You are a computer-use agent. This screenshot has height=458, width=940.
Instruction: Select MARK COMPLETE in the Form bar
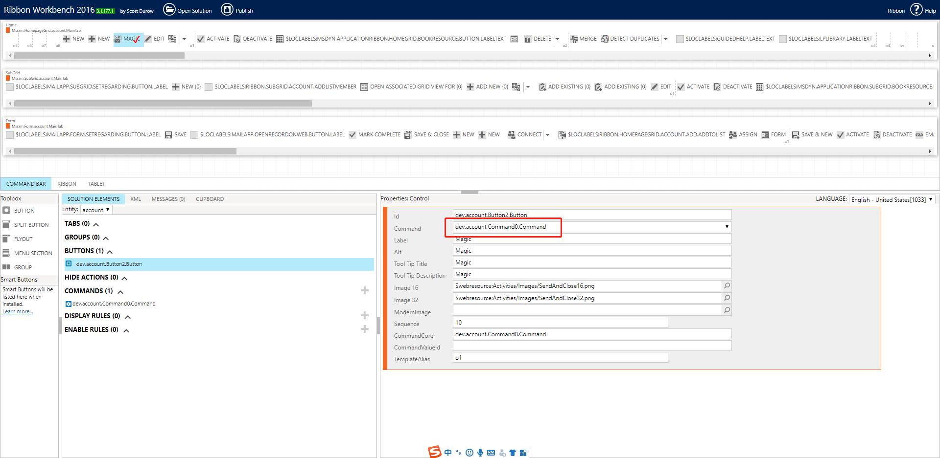pos(375,135)
